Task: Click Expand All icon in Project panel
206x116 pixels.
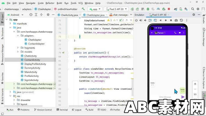Action: click(x=36, y=15)
